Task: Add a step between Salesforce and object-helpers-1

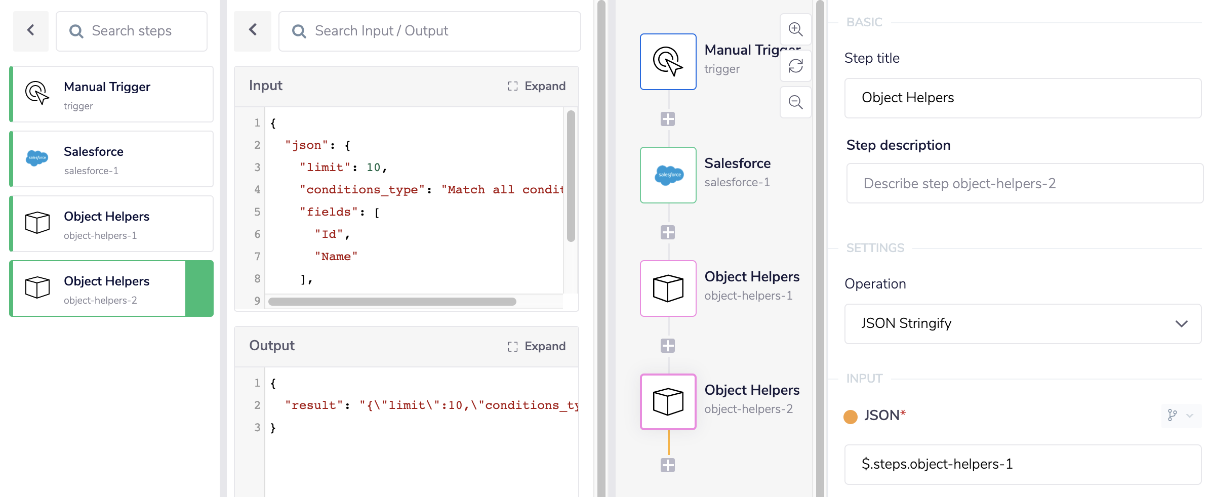Action: [668, 232]
